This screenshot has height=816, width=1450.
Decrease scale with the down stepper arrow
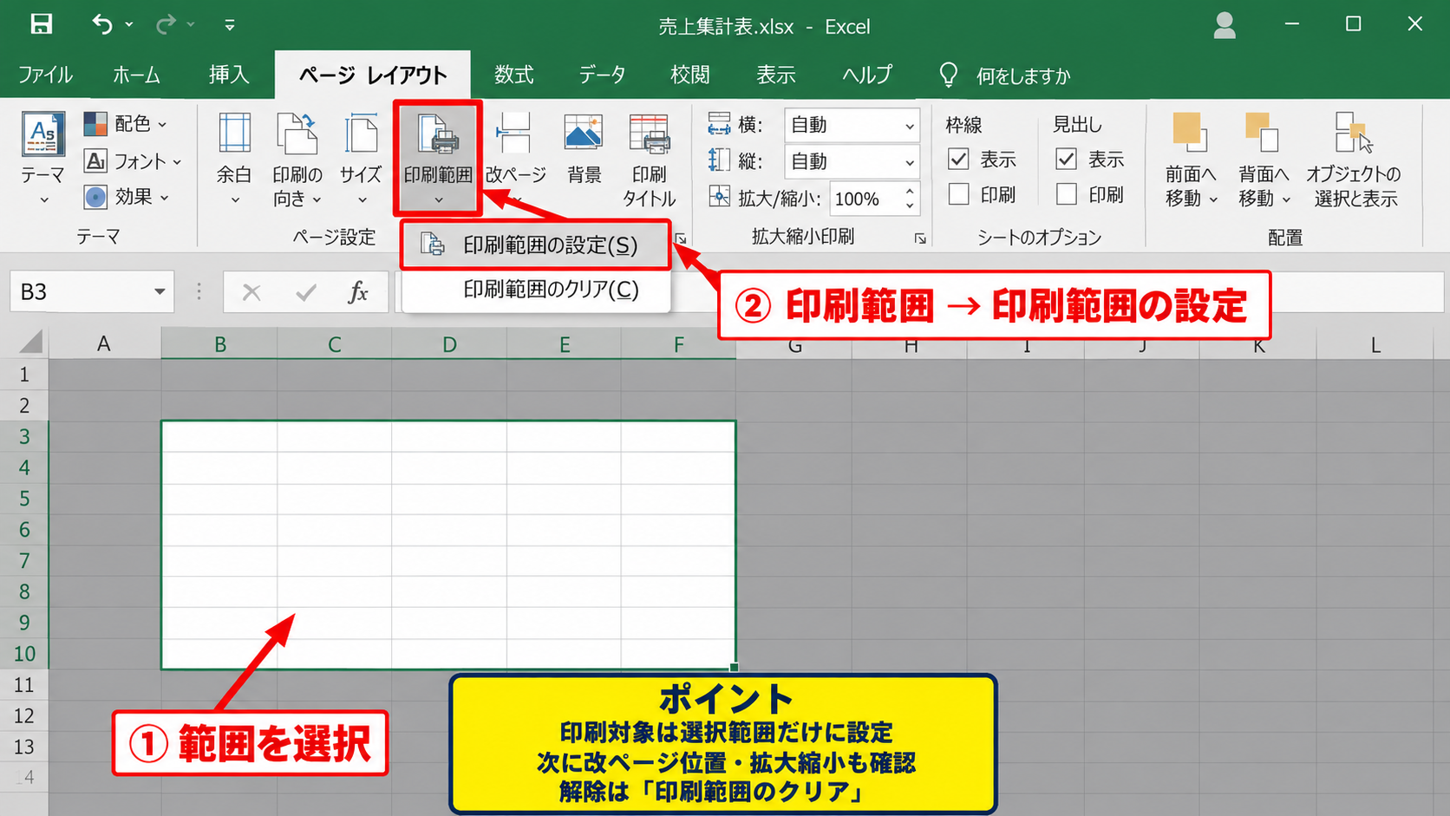(910, 206)
